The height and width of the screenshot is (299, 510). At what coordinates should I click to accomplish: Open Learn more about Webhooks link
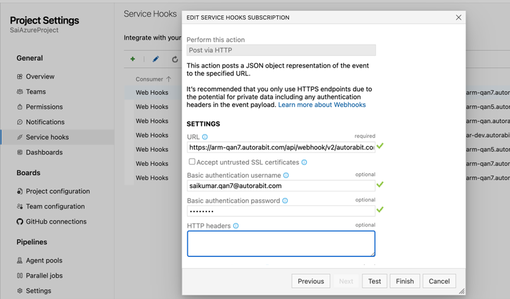(322, 105)
